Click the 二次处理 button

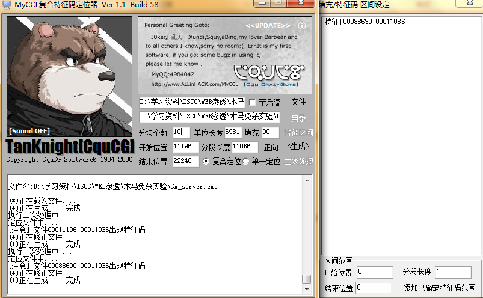[x=298, y=161]
